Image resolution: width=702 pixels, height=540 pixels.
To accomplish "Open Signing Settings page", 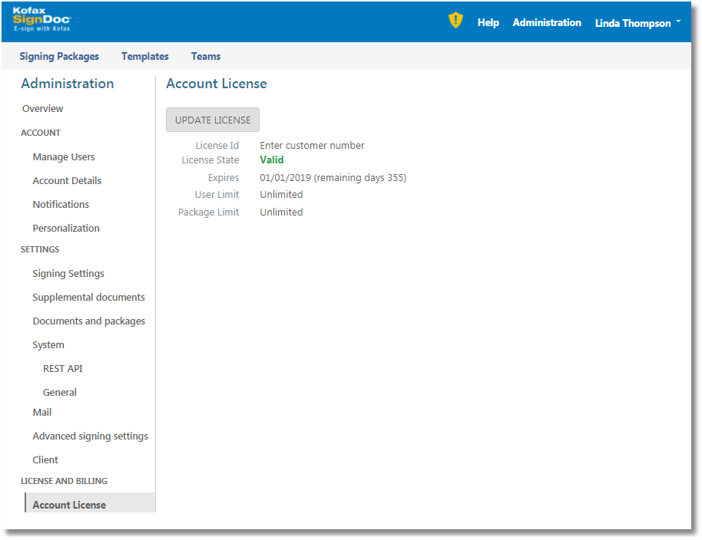I will [x=68, y=274].
